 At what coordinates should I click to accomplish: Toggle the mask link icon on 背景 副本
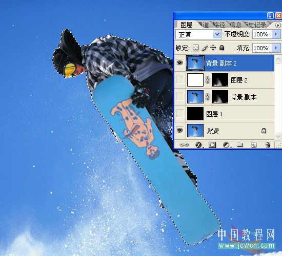tap(208, 97)
